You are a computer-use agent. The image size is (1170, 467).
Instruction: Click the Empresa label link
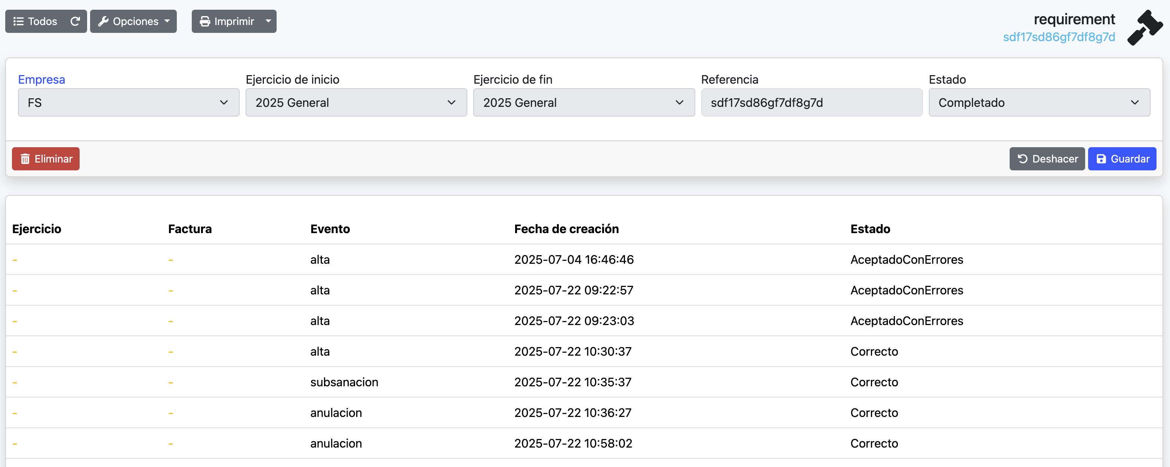tap(41, 80)
